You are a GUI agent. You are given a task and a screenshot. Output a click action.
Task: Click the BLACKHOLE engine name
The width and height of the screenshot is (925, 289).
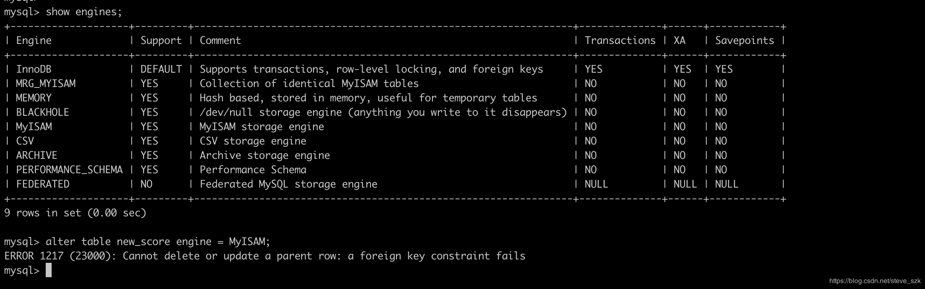[42, 112]
